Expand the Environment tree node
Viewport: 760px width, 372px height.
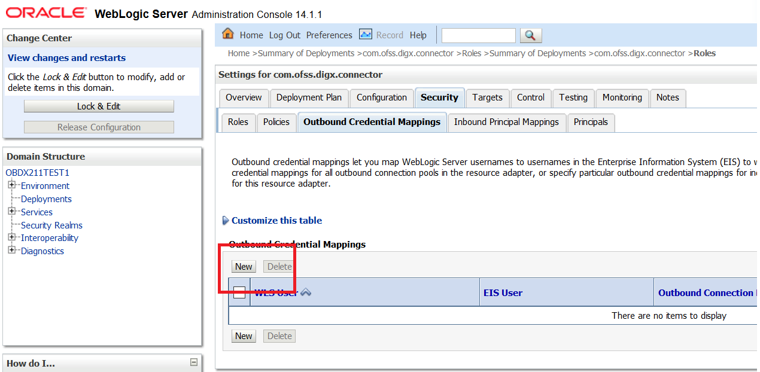point(11,185)
